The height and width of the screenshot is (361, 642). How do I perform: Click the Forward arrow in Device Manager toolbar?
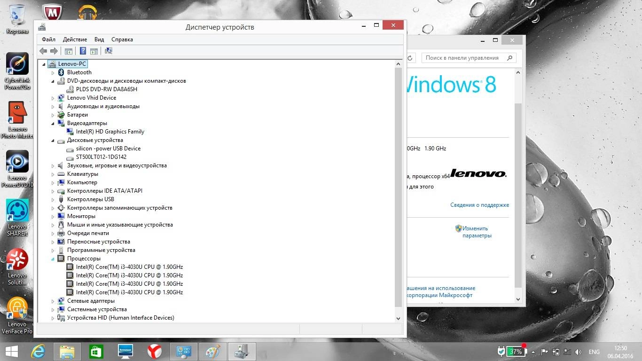54,51
